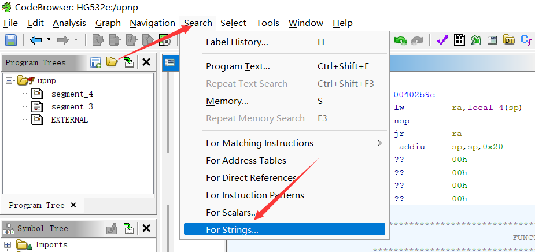Select Imports folder in Symbol Tree
535x252 pixels.
[x=51, y=244]
